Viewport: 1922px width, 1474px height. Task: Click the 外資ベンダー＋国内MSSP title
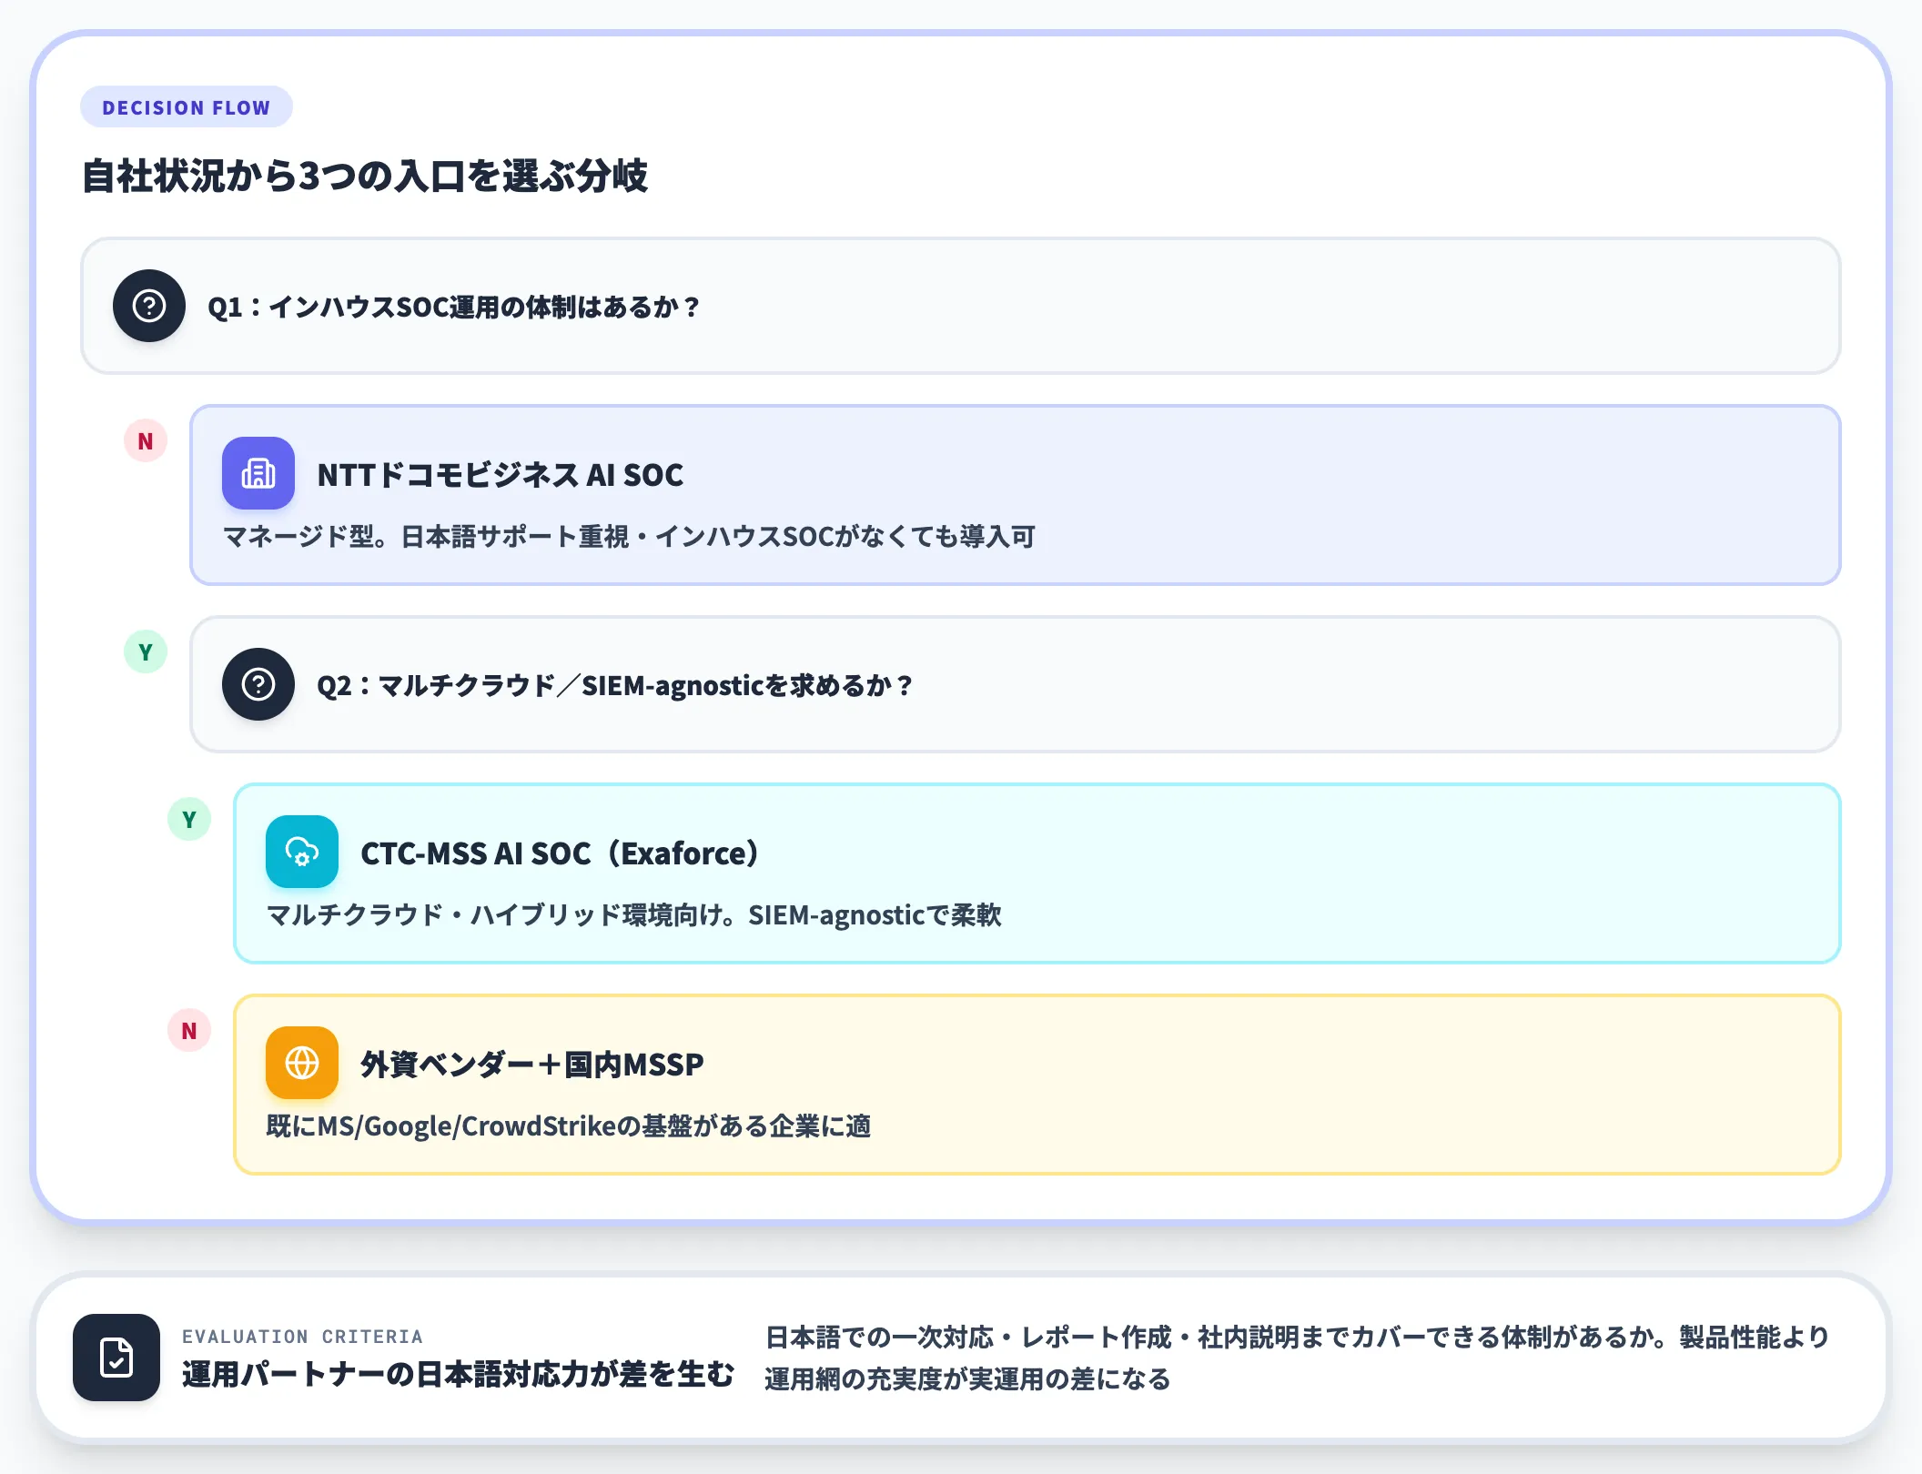(532, 1064)
